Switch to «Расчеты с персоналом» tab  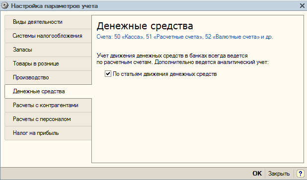48,119
